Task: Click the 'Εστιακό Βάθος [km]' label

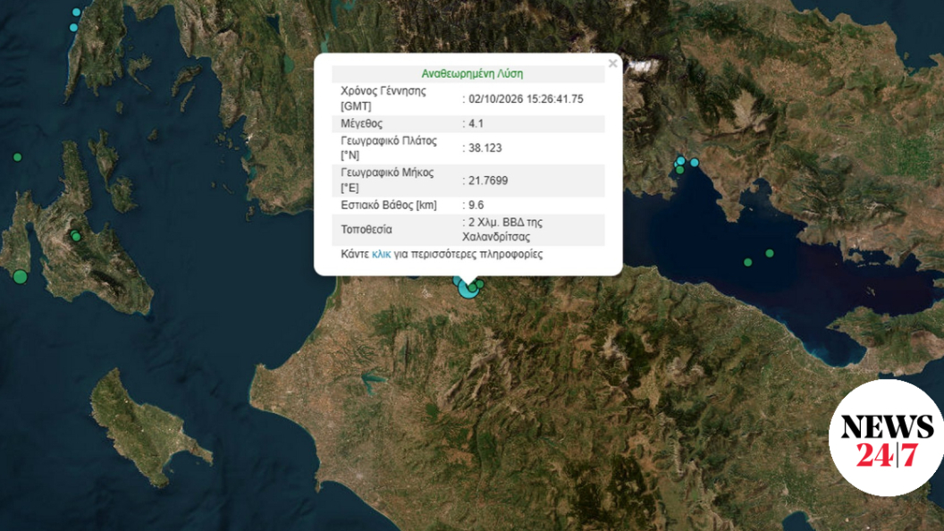Action: pos(389,206)
